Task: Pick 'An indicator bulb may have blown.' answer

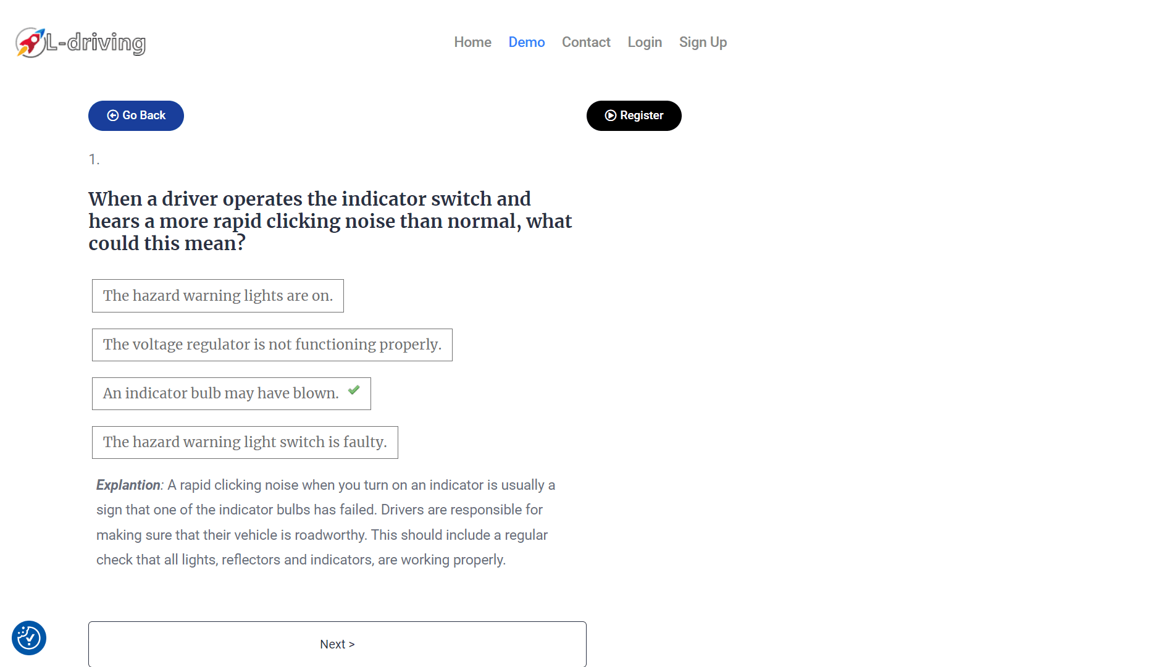Action: [x=220, y=393]
